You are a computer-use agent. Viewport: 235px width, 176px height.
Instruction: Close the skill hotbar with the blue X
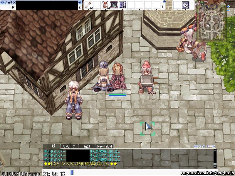tap(164, 2)
